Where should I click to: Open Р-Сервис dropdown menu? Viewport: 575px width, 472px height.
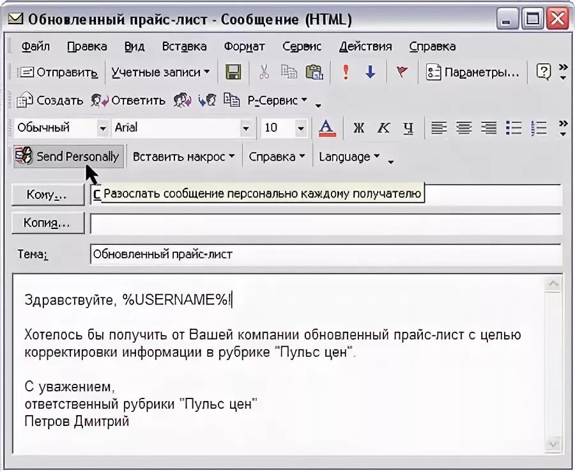(x=277, y=100)
